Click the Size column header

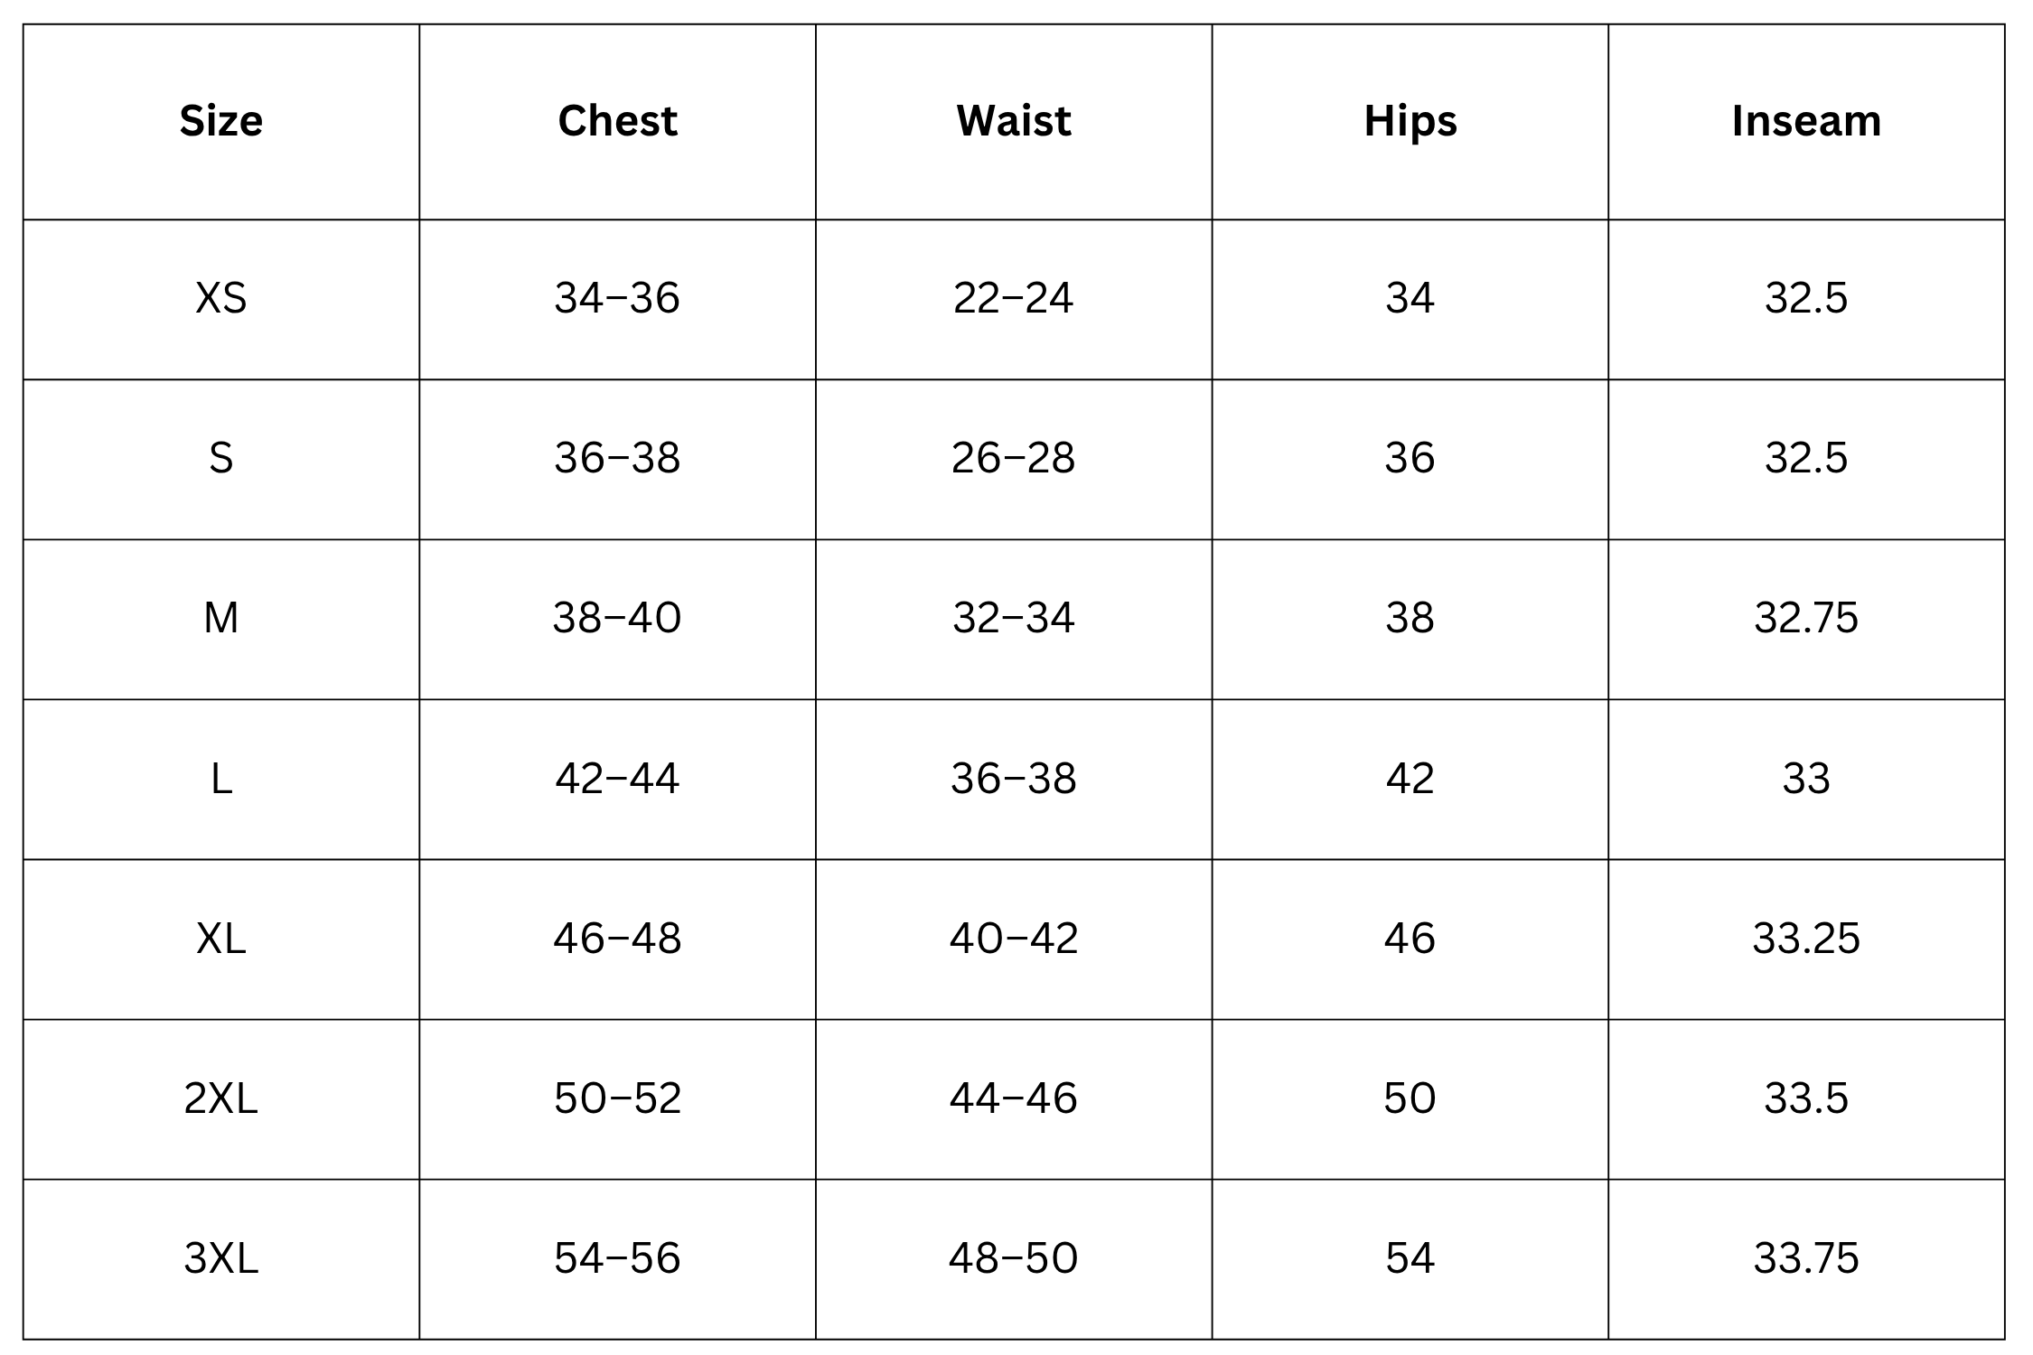[220, 121]
